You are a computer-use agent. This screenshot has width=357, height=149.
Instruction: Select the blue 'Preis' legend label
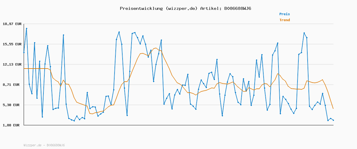(284, 14)
